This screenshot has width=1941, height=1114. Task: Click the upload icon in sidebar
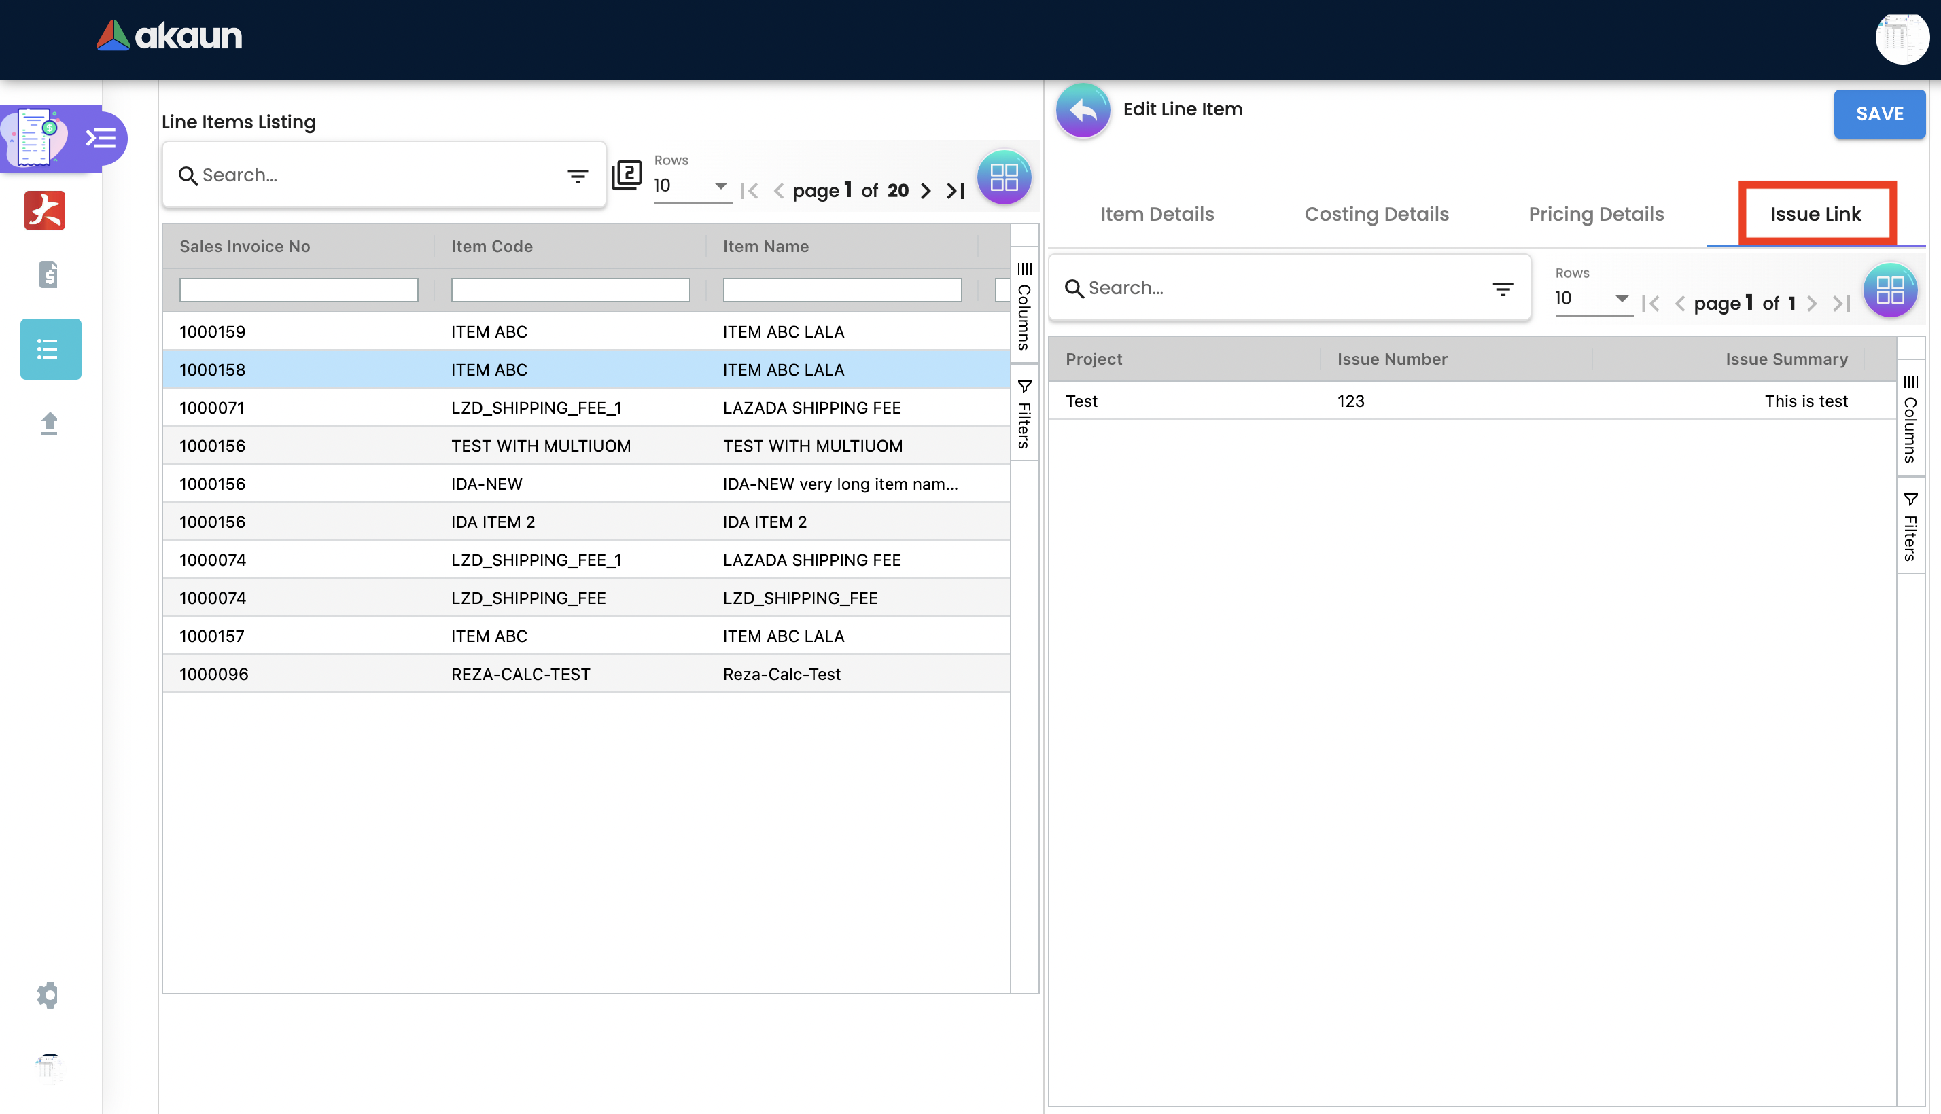pyautogui.click(x=50, y=423)
